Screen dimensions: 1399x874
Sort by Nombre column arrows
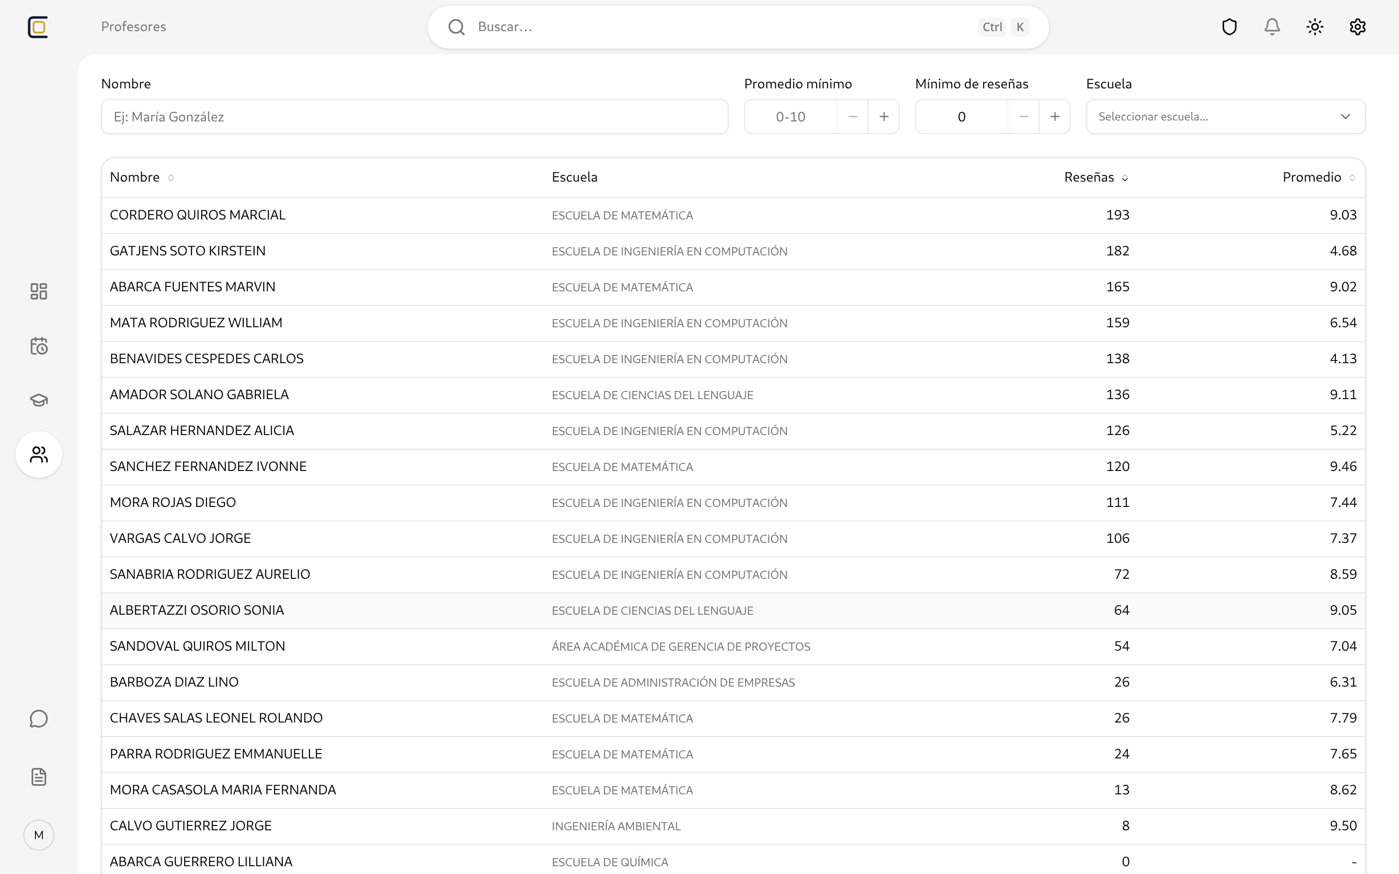click(171, 177)
